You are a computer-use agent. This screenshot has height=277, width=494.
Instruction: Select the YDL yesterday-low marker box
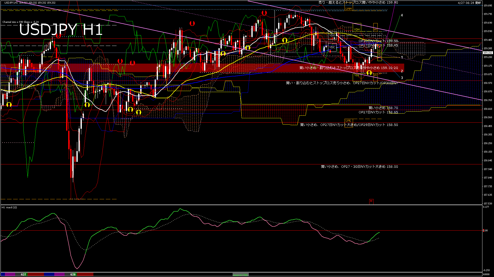pyautogui.click(x=357, y=75)
